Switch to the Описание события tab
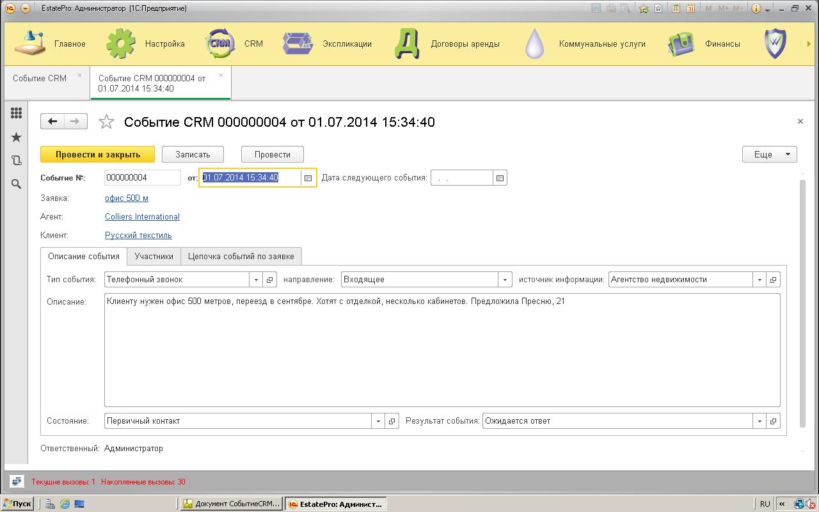This screenshot has height=512, width=819. [84, 256]
